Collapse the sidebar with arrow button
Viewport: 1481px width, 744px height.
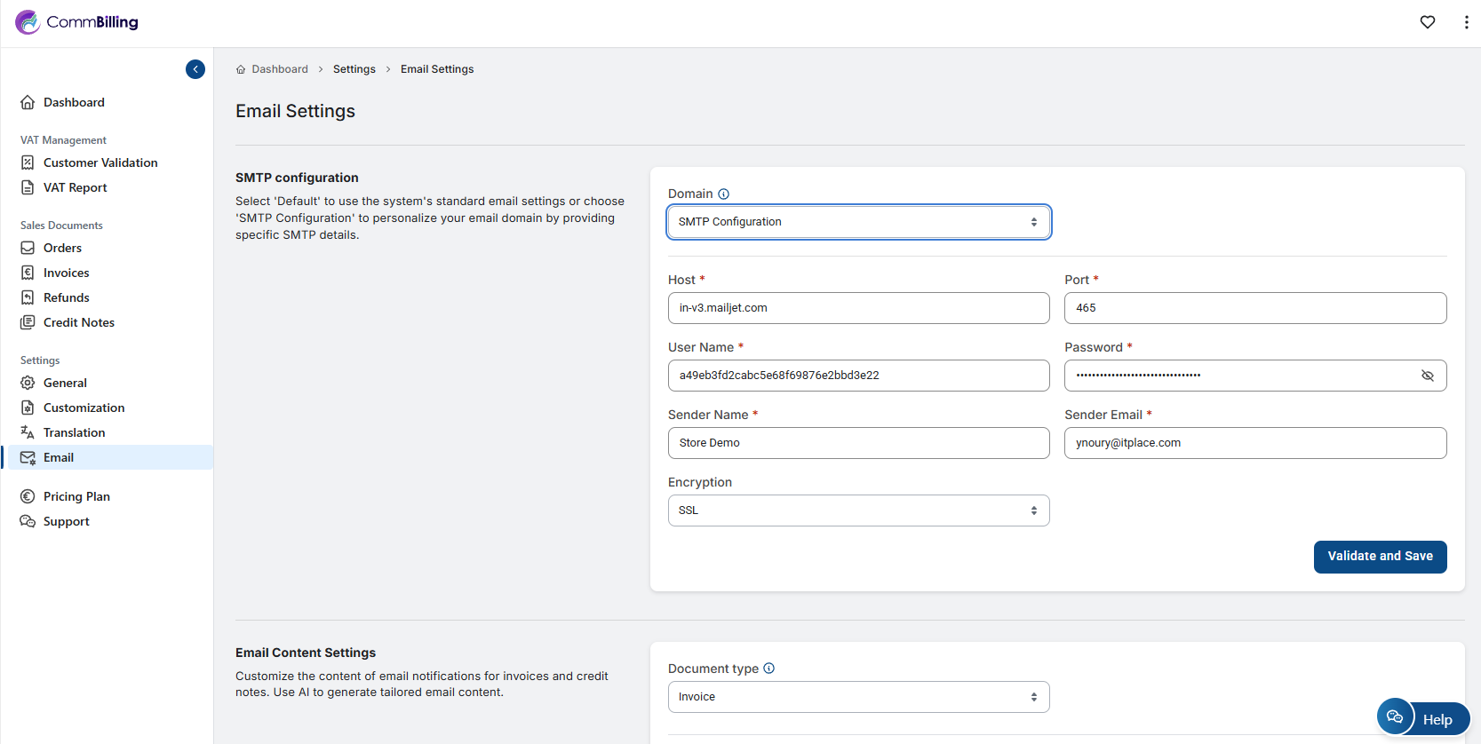[x=195, y=69]
